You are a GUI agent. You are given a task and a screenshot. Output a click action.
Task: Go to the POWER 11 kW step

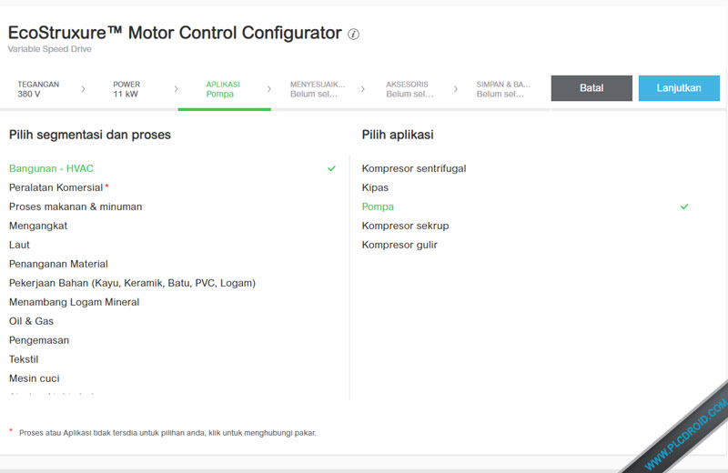(126, 89)
